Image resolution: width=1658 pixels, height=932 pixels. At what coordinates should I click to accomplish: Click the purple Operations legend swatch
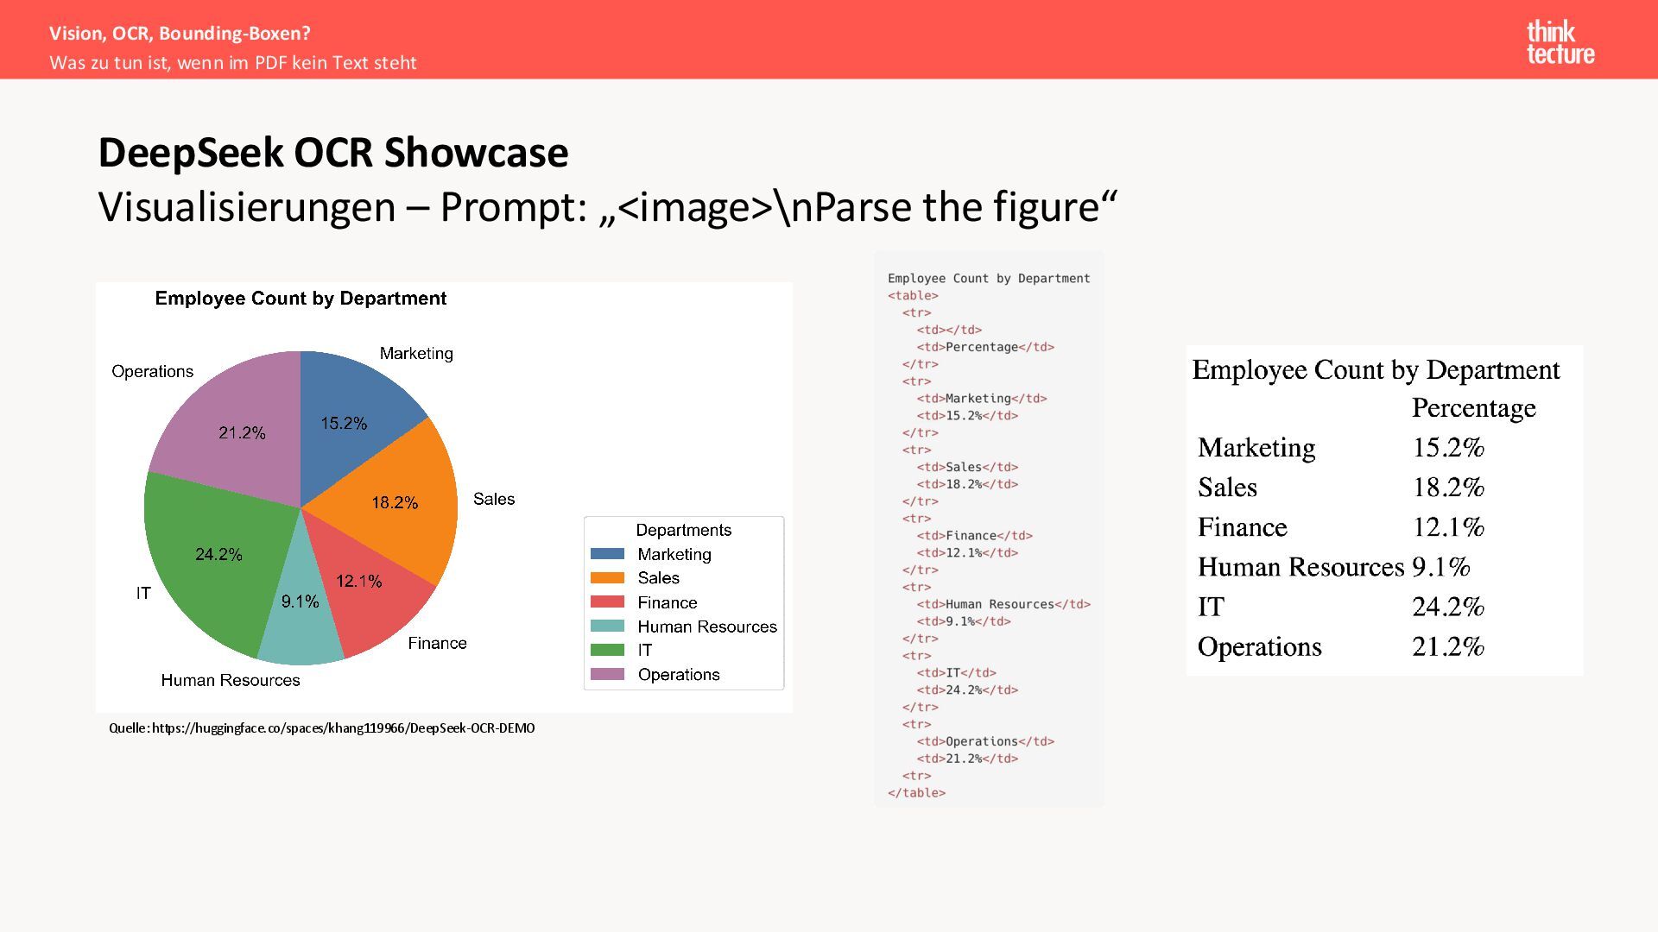tap(607, 674)
